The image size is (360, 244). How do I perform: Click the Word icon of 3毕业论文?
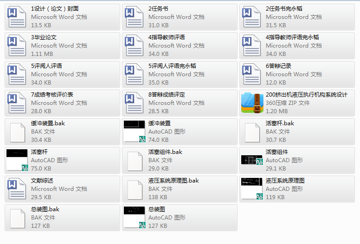(x=17, y=46)
